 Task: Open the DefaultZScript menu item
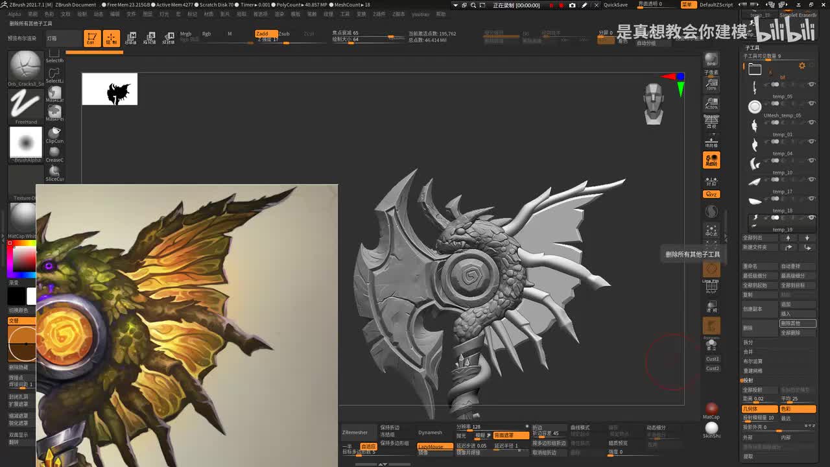click(x=716, y=5)
